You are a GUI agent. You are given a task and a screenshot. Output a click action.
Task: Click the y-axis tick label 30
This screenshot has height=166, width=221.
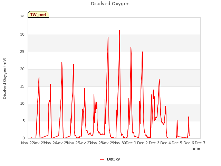point(22,35)
